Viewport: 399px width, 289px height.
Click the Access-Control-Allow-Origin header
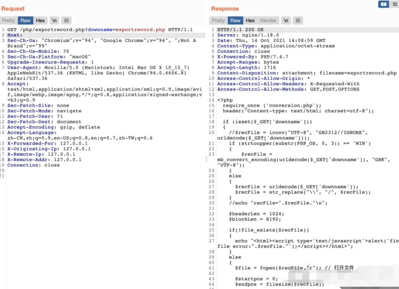click(264, 78)
